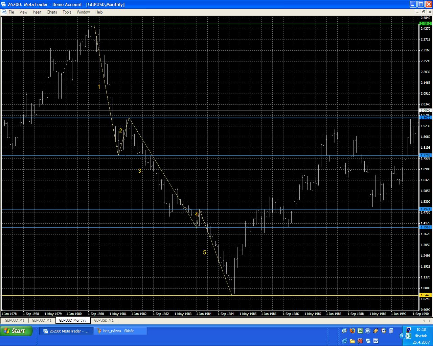Viewport: 433px width, 346px height.
Task: Launch MetaTrader from the quick launch
Action: tap(368, 341)
